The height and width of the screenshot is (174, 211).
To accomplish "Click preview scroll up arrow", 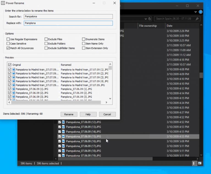I will pos(110,64).
